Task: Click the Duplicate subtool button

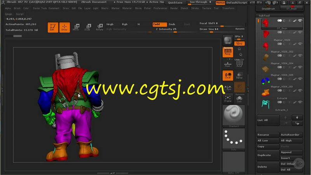Action: coord(268,155)
